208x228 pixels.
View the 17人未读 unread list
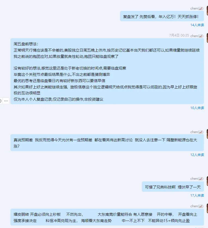tap(197, 196)
